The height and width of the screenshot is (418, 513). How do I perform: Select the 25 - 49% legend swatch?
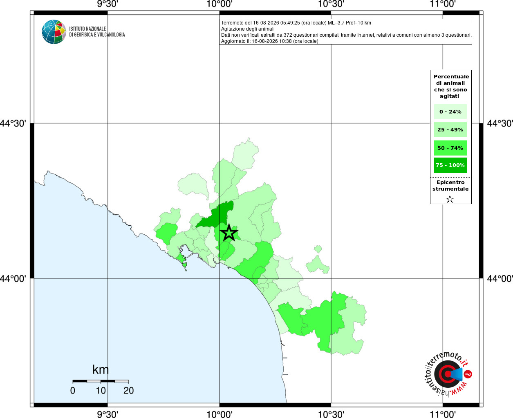pyautogui.click(x=450, y=130)
